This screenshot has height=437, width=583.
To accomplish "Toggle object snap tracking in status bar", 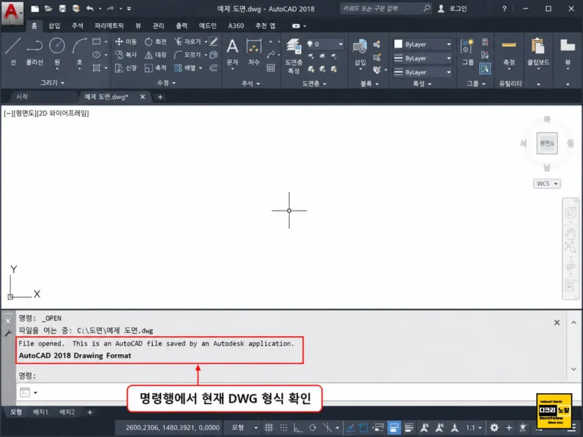I will (350, 428).
